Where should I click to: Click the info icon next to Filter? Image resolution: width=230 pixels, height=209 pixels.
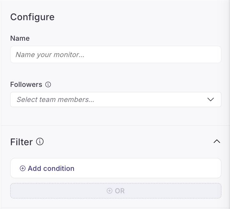(40, 142)
